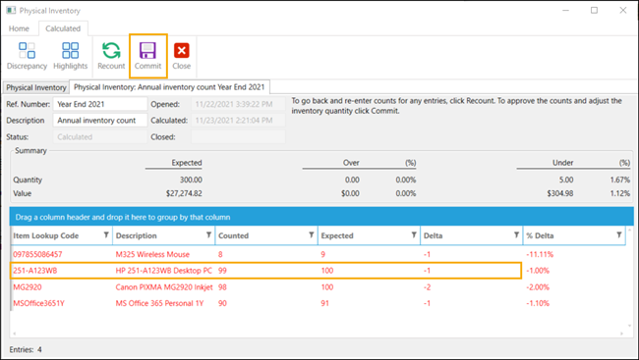The width and height of the screenshot is (639, 360).
Task: Sort by Description column header
Action: point(136,235)
